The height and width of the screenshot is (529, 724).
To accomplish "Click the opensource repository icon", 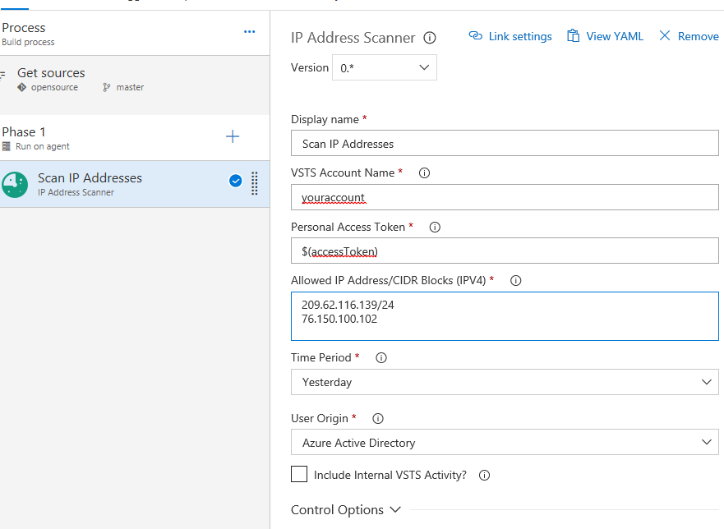I will (x=21, y=87).
